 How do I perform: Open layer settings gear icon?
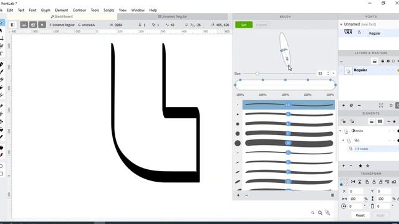(391, 105)
